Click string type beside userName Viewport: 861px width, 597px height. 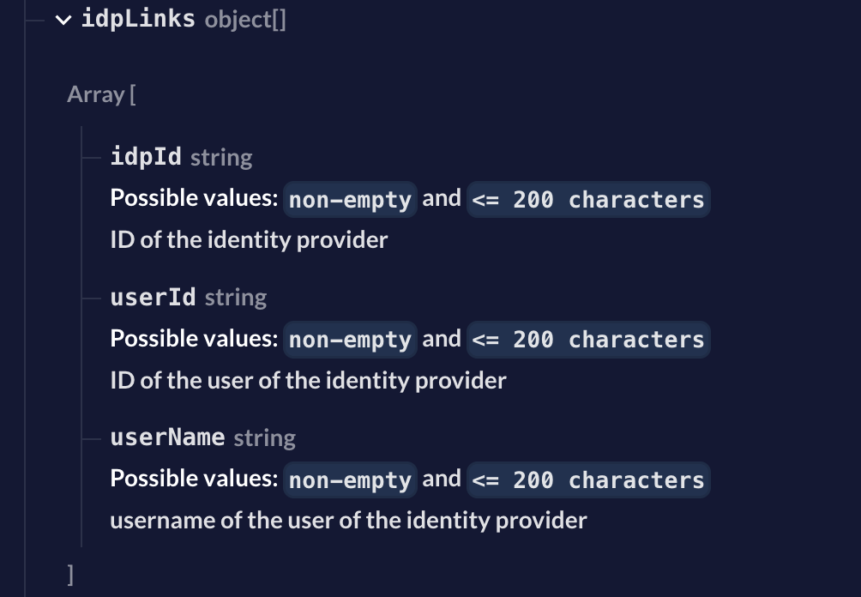click(265, 438)
